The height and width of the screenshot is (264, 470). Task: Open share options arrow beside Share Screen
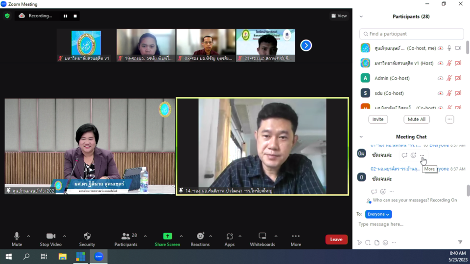pos(181,236)
